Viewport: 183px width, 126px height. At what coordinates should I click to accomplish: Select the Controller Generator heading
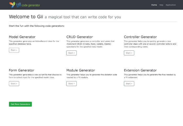tap(140, 37)
